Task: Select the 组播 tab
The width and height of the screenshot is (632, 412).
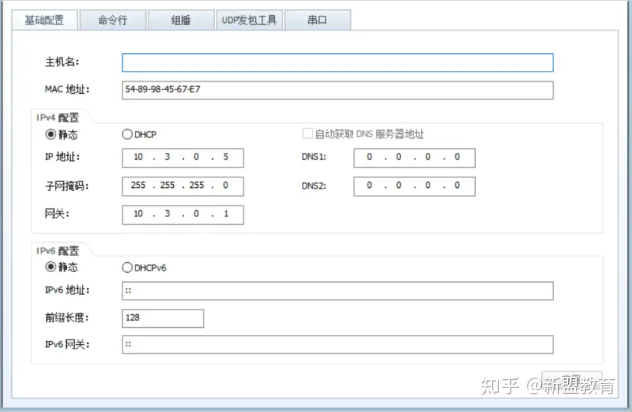Action: pos(180,20)
